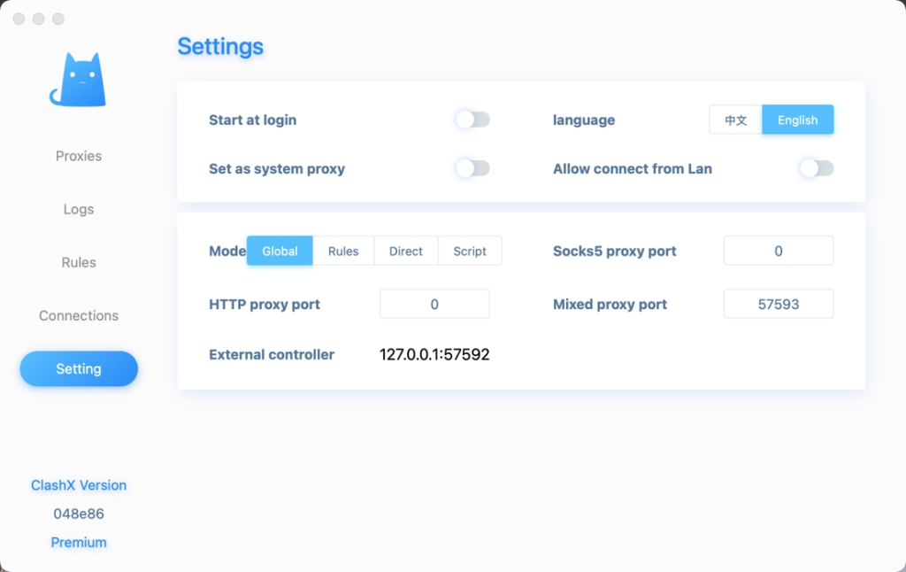The image size is (906, 572).
Task: Enable Set as system proxy switch
Action: pos(472,168)
